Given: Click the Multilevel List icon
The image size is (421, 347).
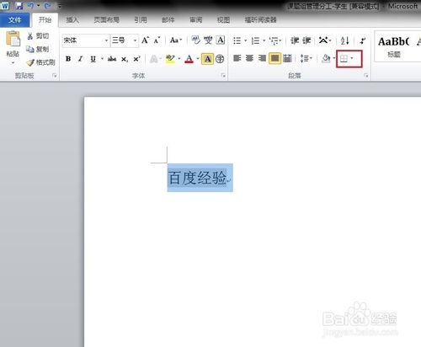Looking at the screenshot, I should coord(273,40).
